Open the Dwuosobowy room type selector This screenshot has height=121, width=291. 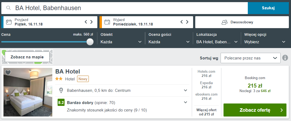pyautogui.click(x=242, y=22)
